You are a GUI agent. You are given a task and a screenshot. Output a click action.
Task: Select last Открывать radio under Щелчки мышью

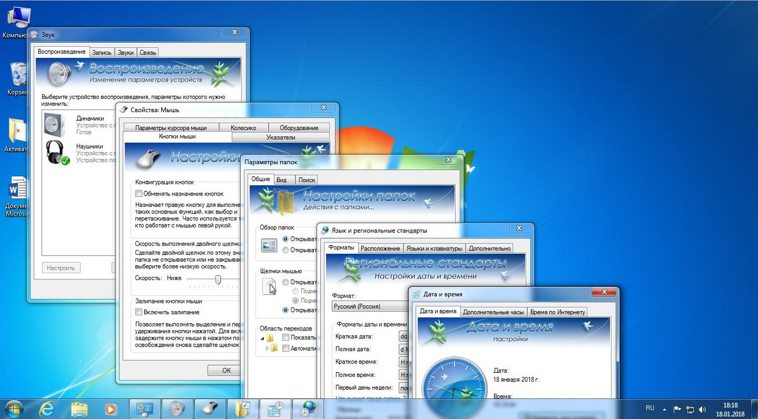tap(285, 310)
